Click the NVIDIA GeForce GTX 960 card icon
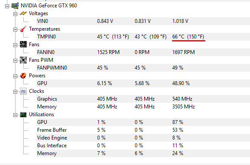Screen dimensions: 250x165 click(x=15, y=6)
